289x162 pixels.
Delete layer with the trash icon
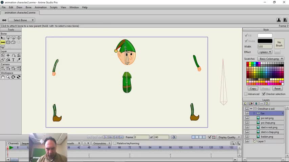(256, 104)
